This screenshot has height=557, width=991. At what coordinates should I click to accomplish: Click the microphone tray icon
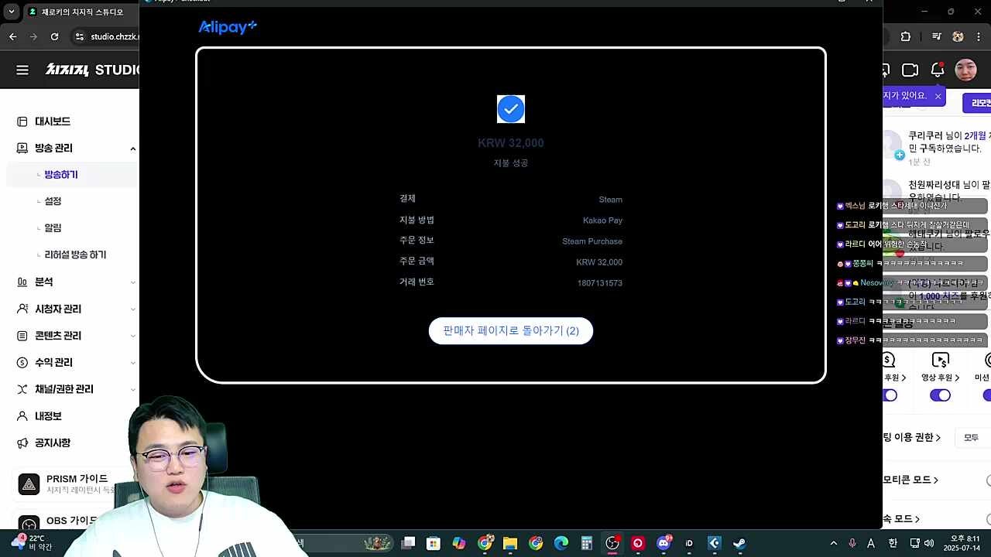point(852,543)
